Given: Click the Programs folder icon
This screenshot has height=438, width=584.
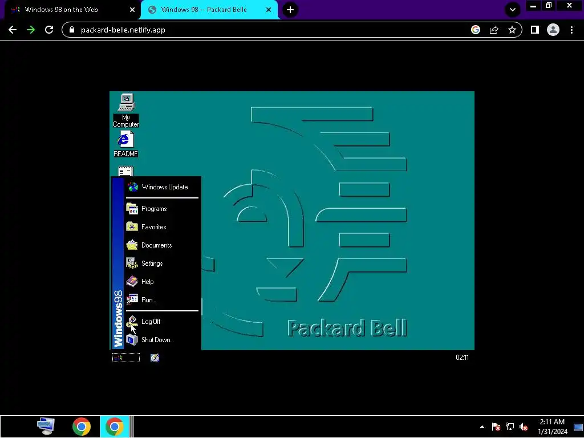Looking at the screenshot, I should 132,209.
